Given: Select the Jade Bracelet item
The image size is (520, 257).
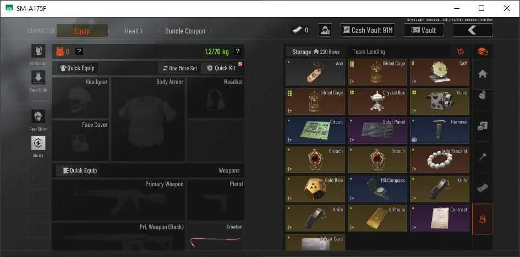Looking at the screenshot, I should [440, 160].
